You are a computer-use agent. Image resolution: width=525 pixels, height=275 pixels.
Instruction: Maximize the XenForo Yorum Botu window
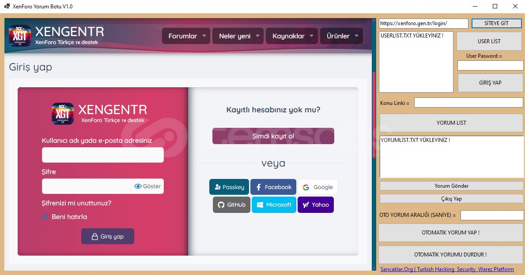tap(495, 6)
